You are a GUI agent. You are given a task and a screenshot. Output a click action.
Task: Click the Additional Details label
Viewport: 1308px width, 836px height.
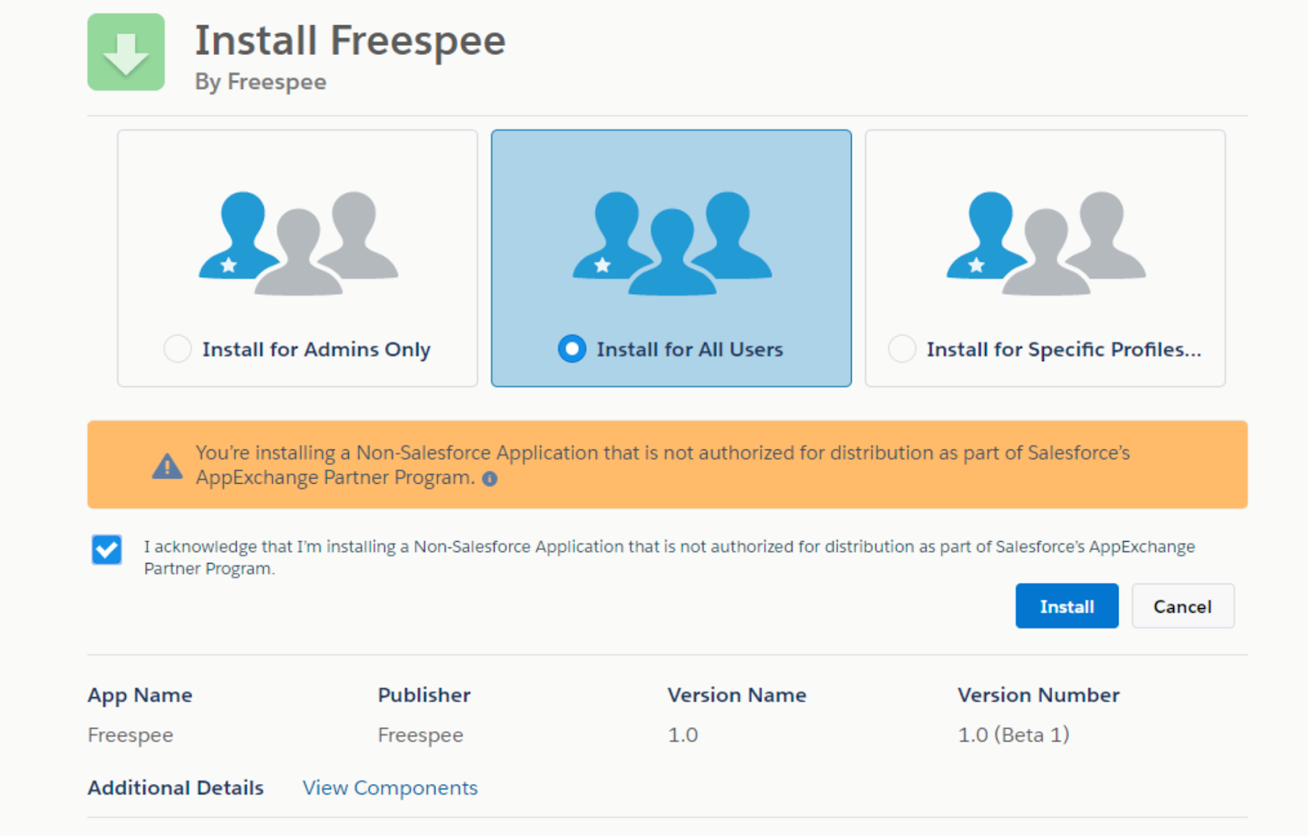(x=176, y=788)
